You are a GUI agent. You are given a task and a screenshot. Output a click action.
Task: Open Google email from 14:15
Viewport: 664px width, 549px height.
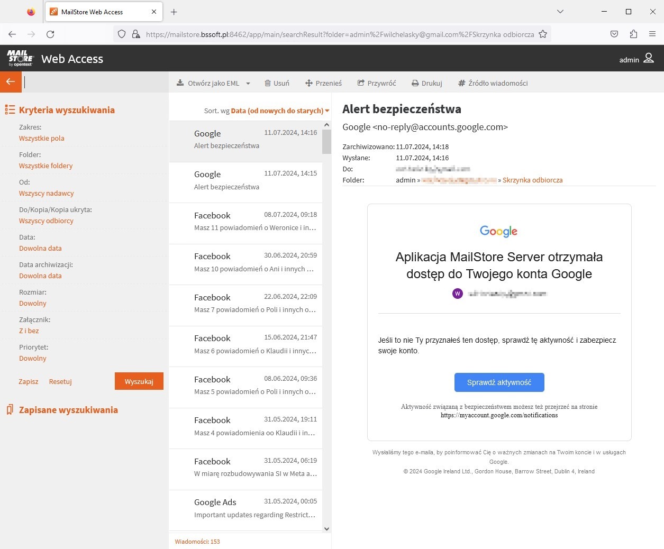[x=245, y=182]
